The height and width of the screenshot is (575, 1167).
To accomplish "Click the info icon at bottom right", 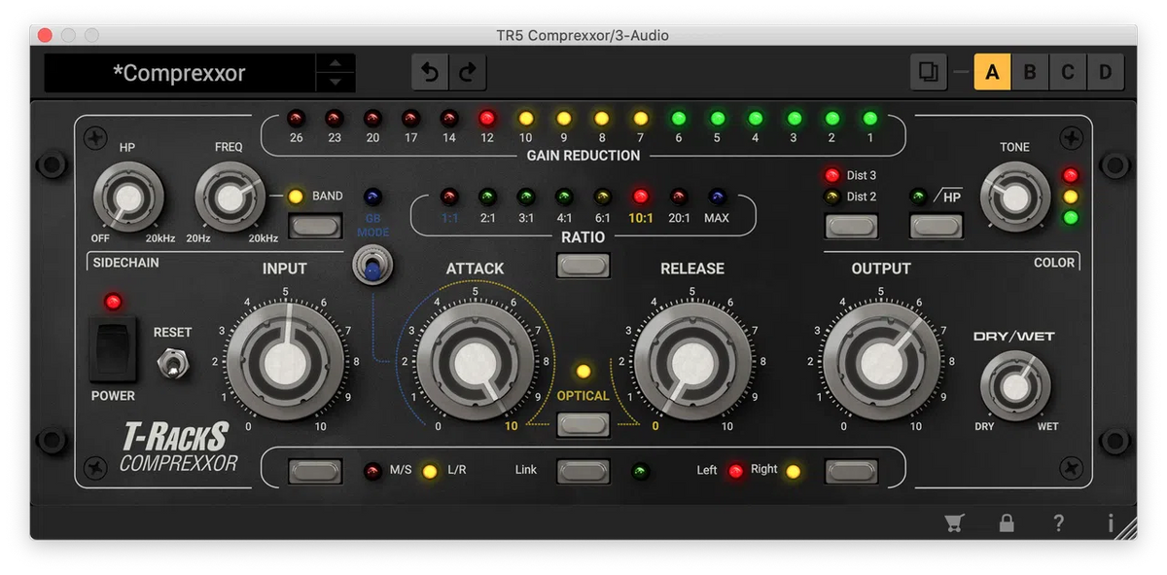I will click(x=1110, y=522).
